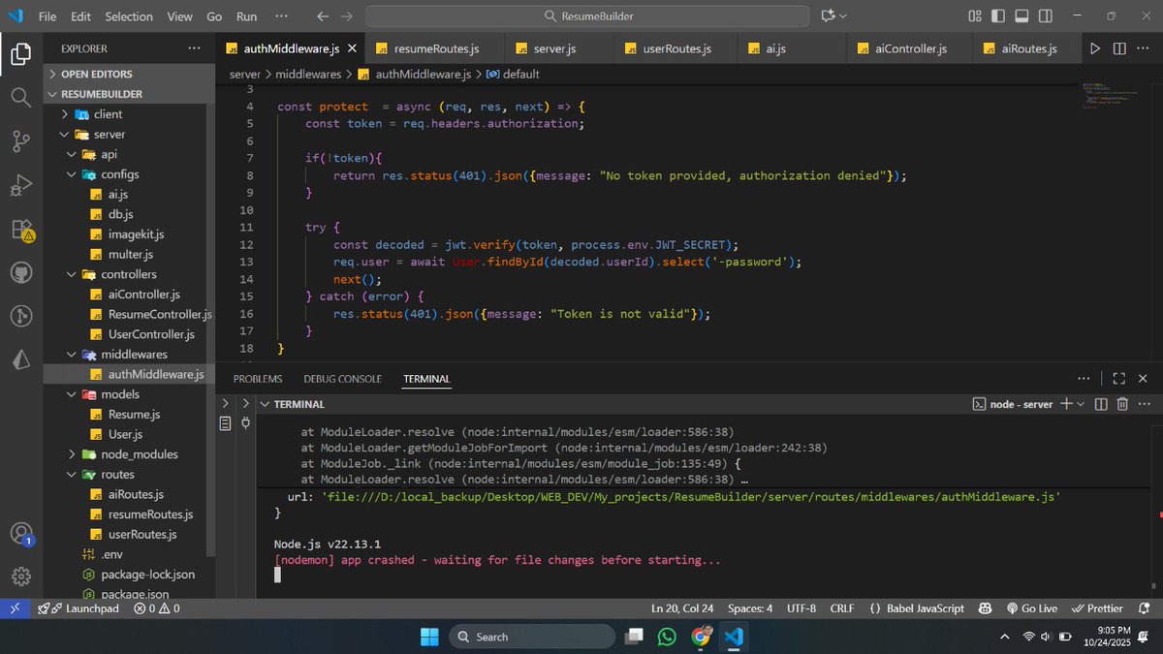Toggle the primary side bar layout button

click(998, 16)
